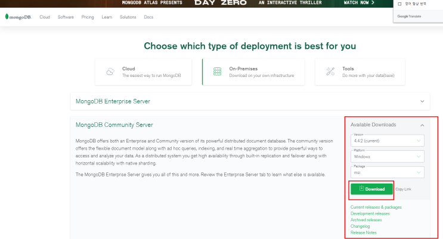Open the Development releases link

click(370, 213)
